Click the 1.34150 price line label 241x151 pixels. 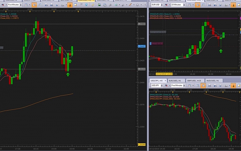pyautogui.click(x=142, y=69)
